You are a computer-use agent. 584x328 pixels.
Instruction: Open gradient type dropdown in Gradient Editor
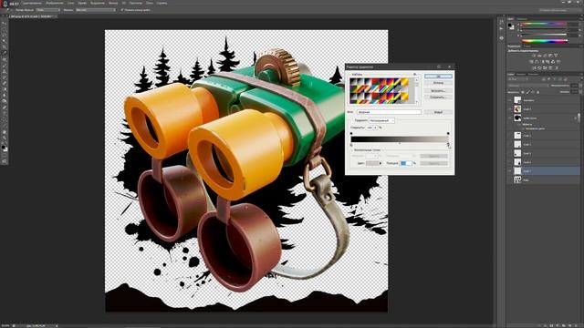click(x=381, y=120)
